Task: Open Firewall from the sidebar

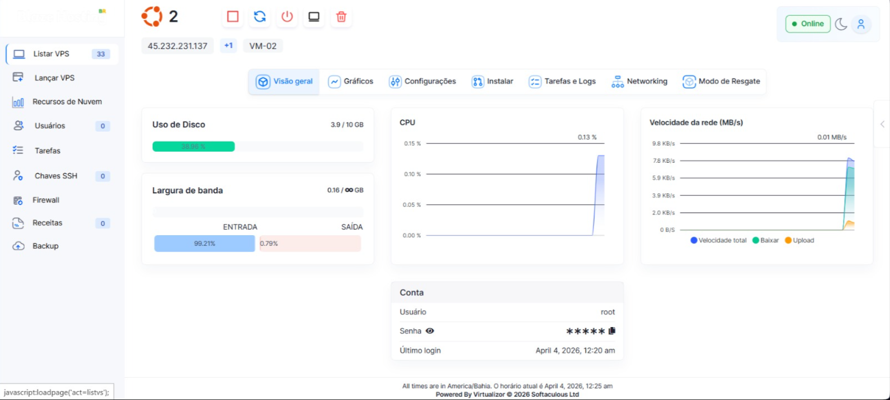Action: 45,200
